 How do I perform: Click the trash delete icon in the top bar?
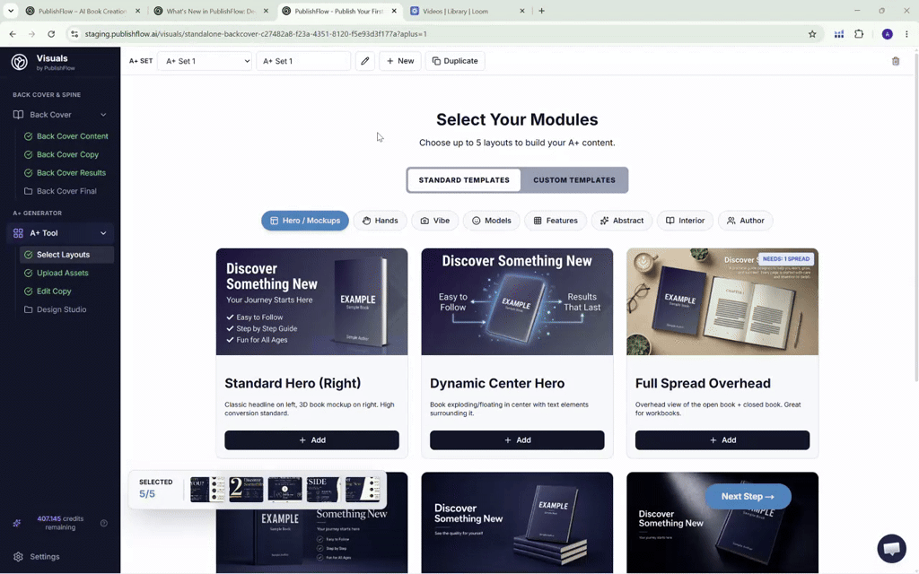coord(896,61)
